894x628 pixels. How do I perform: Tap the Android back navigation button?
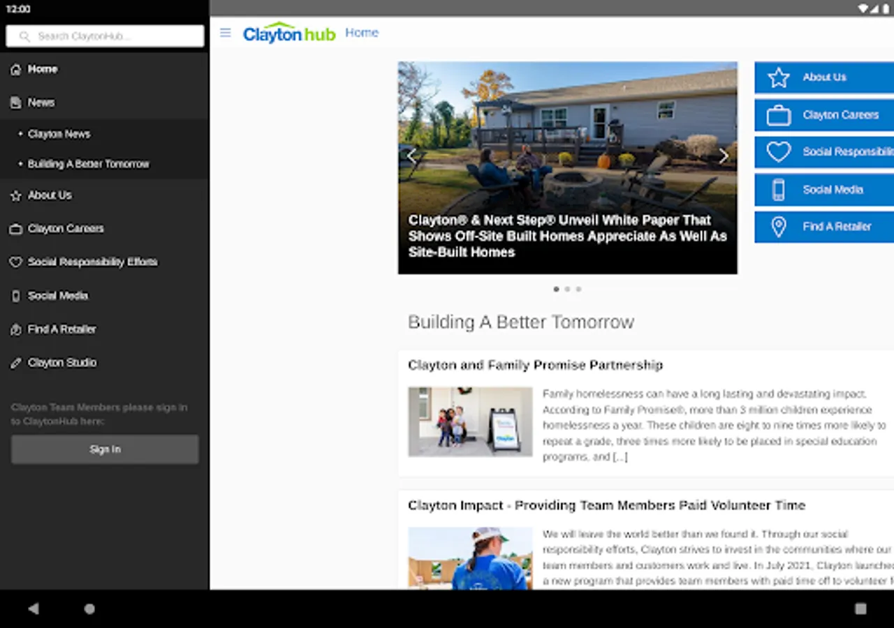tap(33, 608)
